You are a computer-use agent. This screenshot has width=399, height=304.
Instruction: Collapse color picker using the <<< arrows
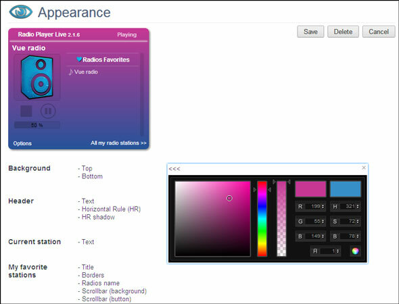[174, 169]
